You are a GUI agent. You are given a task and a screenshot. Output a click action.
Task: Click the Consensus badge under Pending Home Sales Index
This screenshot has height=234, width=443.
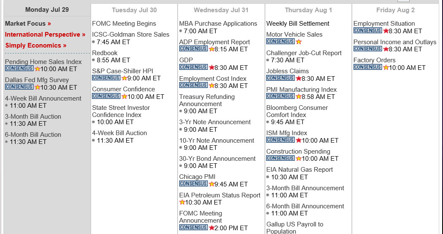tap(19, 69)
